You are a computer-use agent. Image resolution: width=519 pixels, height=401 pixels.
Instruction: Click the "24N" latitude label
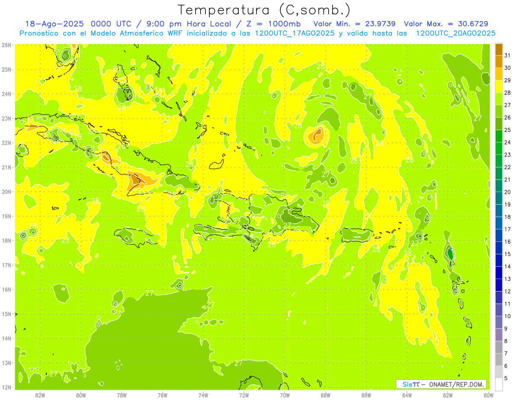click(6, 94)
